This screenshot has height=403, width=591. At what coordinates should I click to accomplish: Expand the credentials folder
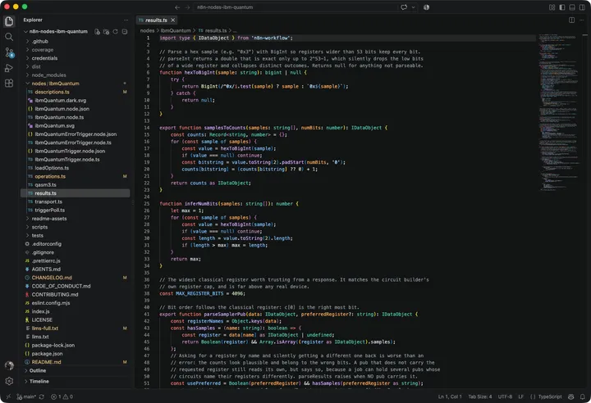click(x=76, y=58)
